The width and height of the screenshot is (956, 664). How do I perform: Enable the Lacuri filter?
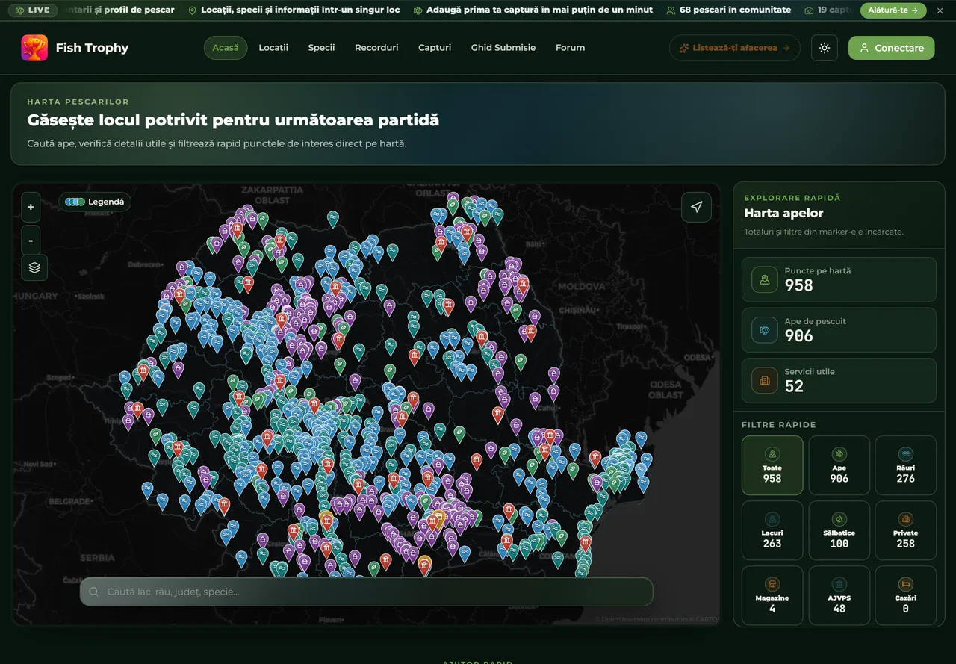772,530
